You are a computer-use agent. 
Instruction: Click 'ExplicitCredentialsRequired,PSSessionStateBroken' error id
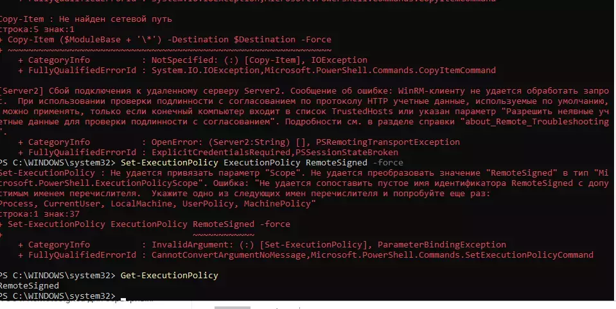(x=275, y=152)
